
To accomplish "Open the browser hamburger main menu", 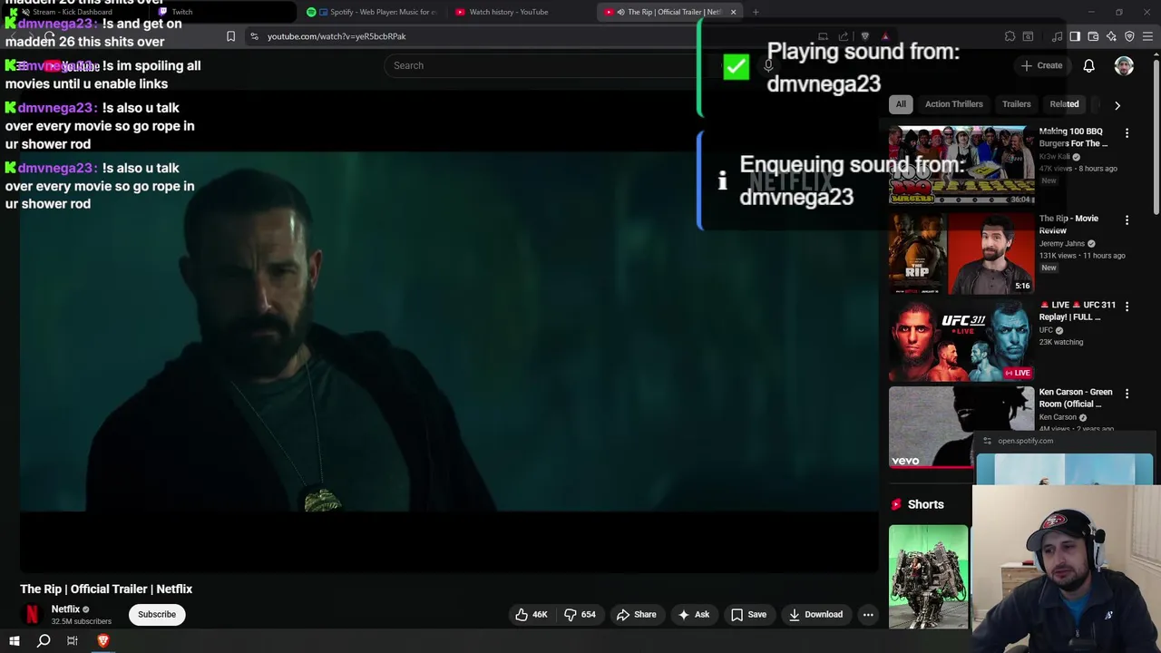I will click(x=1147, y=36).
